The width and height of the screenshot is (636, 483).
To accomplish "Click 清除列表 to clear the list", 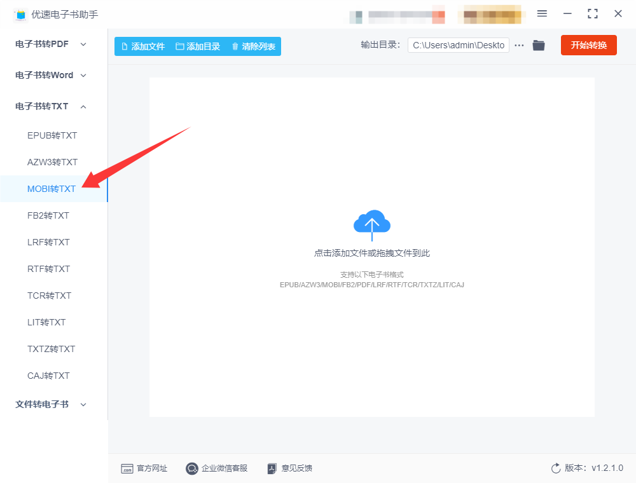I will pos(254,46).
